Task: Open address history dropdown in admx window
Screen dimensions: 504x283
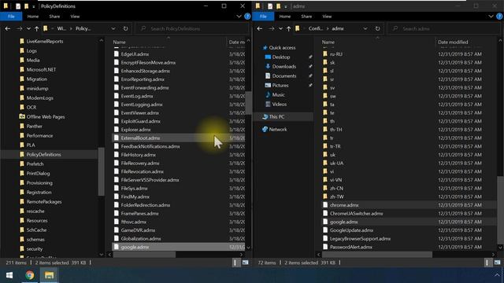Action: pyautogui.click(x=365, y=28)
